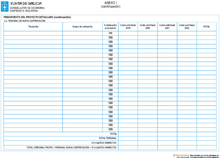Screen dimensions: 221x158
Task: Click the last row % dedicación field
Action: click(110, 129)
